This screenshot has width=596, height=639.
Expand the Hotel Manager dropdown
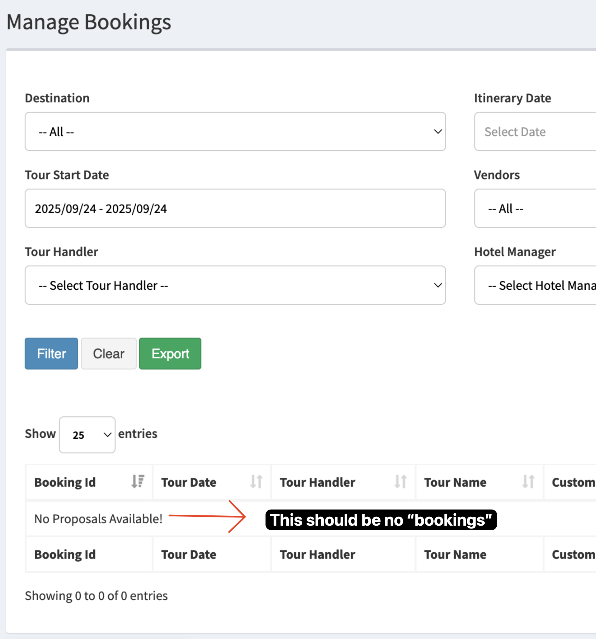click(535, 285)
